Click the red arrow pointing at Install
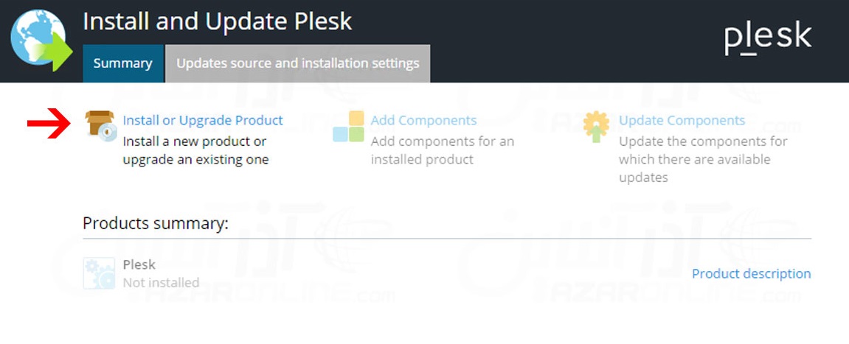The image size is (849, 344). pyautogui.click(x=49, y=123)
